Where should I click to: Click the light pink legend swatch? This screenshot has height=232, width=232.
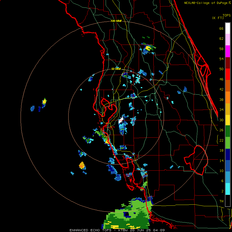coord(228,39)
